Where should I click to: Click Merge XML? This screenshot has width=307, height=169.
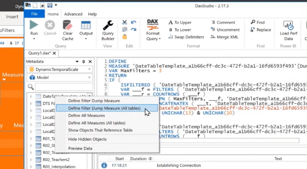click(224, 37)
